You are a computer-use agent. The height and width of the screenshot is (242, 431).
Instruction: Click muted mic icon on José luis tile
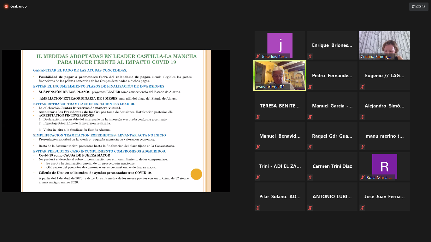point(258,57)
